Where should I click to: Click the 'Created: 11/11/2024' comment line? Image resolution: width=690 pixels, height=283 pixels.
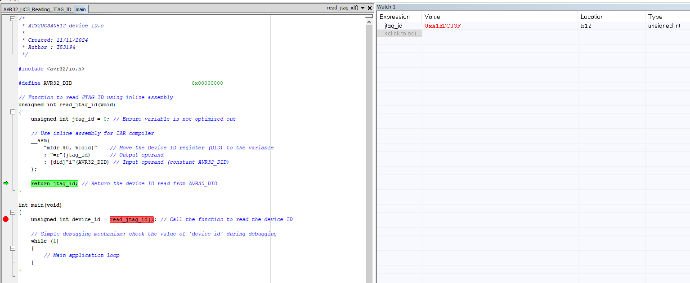[58, 40]
